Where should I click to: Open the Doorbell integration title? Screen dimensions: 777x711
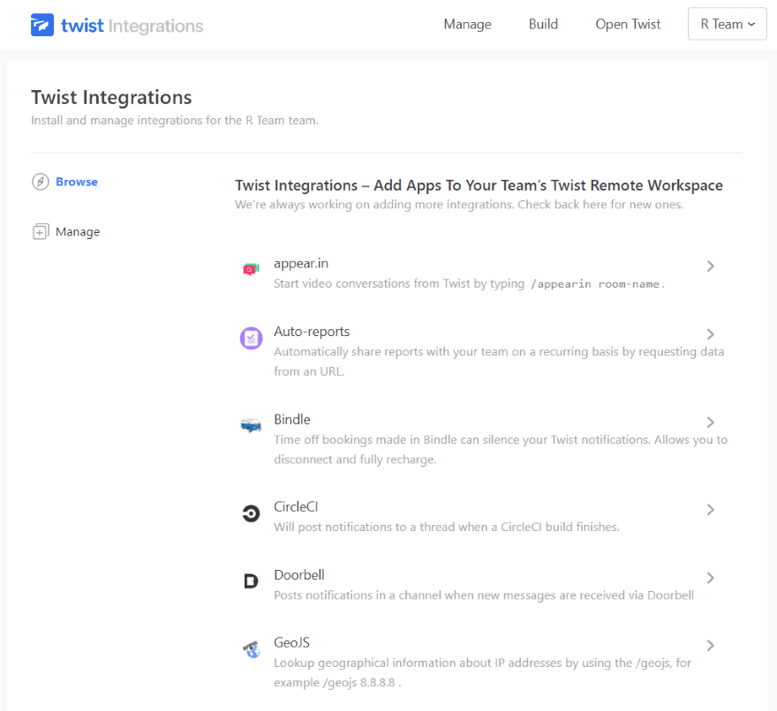299,575
